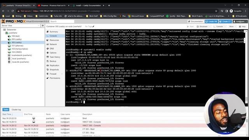Open a new browser tab
This screenshot has height=140, width=249.
109,5
